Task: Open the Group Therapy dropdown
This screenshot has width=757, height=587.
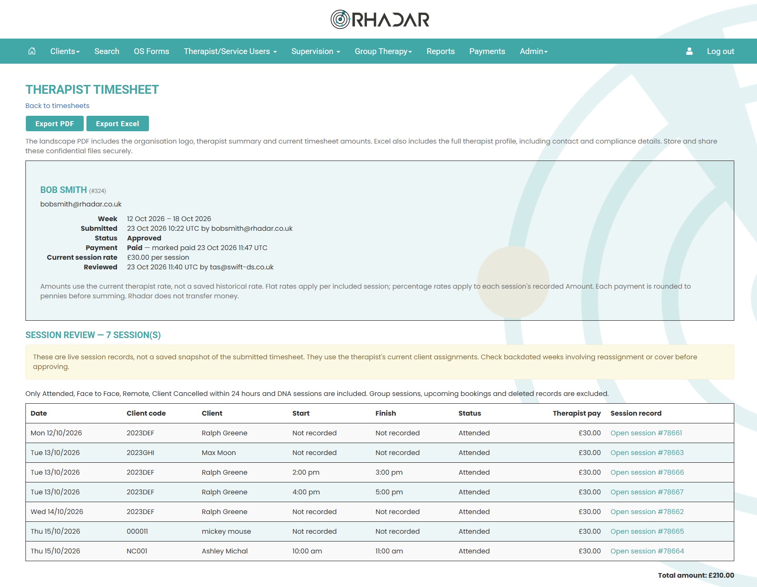Action: (x=383, y=51)
